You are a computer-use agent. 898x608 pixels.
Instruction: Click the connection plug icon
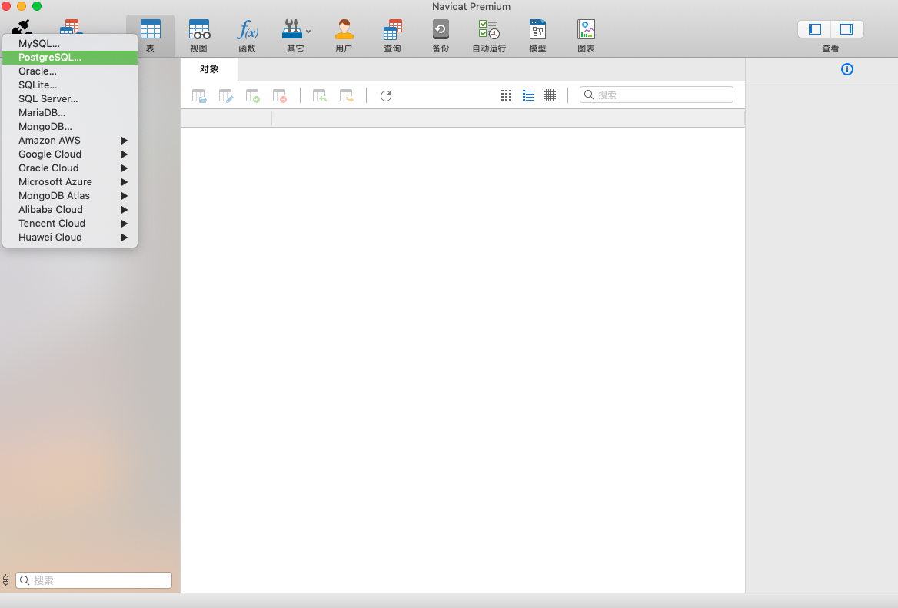coord(22,26)
